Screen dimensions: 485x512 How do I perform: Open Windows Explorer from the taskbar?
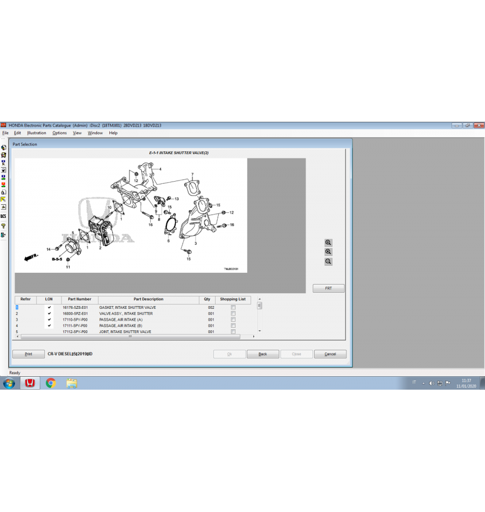tap(72, 383)
